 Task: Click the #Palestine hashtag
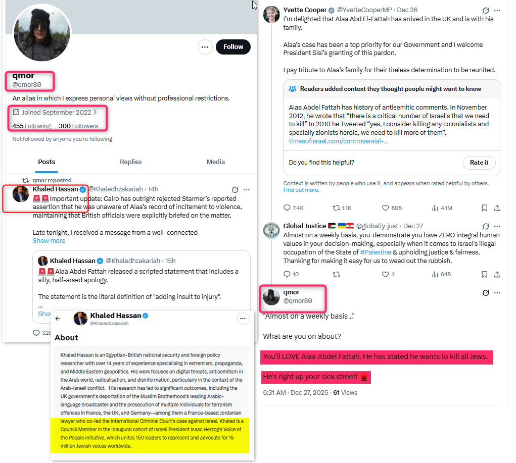coord(376,252)
